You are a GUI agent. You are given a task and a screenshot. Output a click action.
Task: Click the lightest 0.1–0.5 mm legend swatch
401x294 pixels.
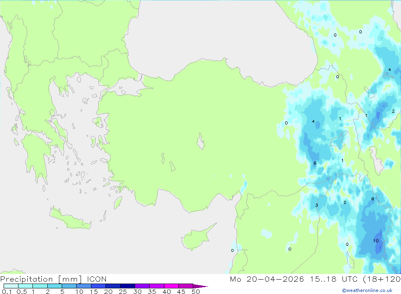tap(11, 286)
